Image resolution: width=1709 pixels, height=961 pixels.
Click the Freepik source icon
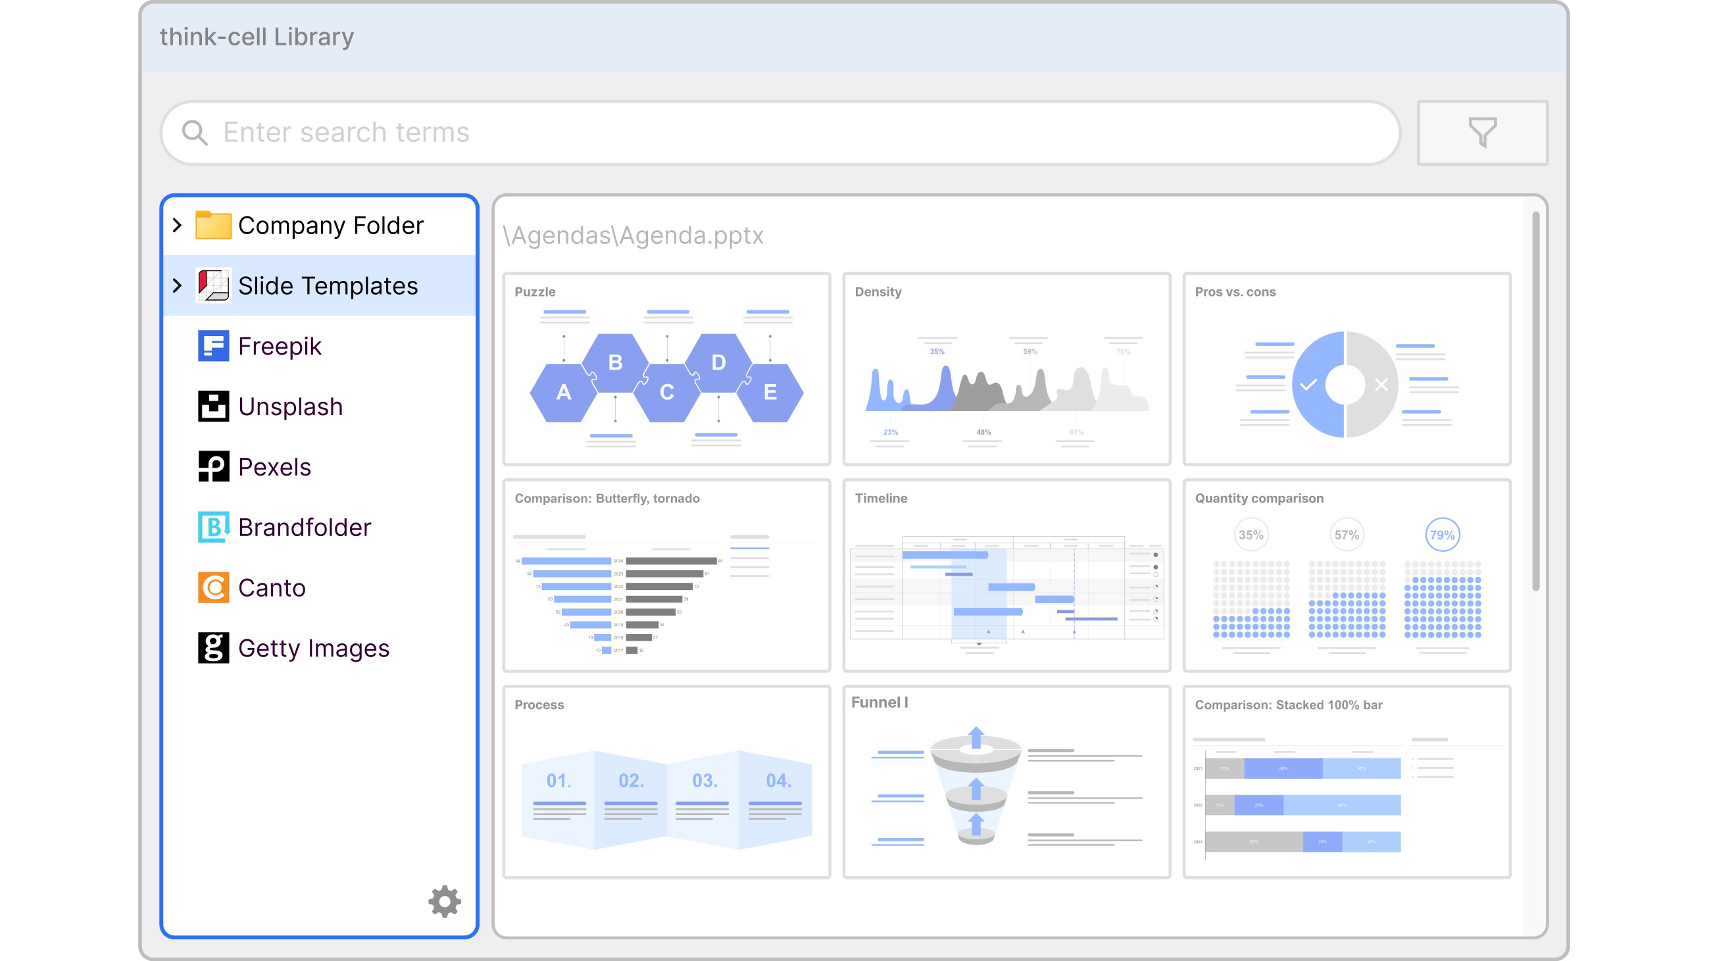coord(213,346)
